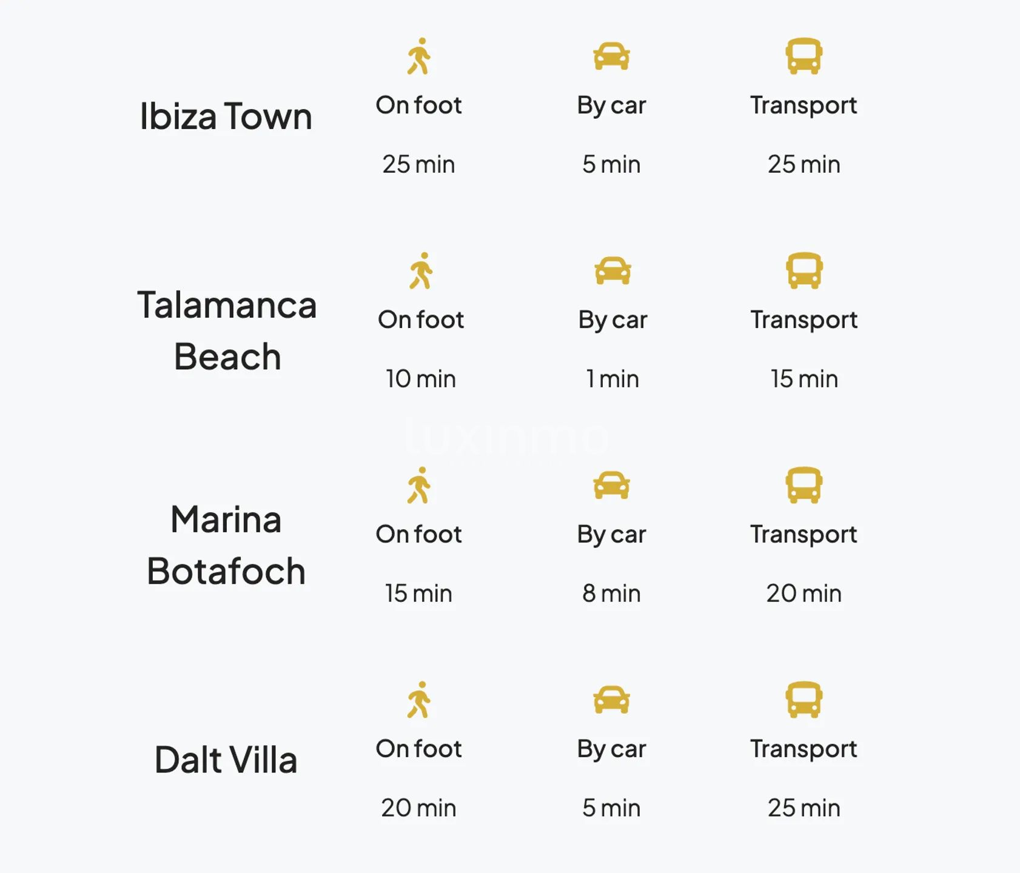Select the Talamanca Beach destination title
Viewport: 1020px width, 873px height.
[227, 330]
